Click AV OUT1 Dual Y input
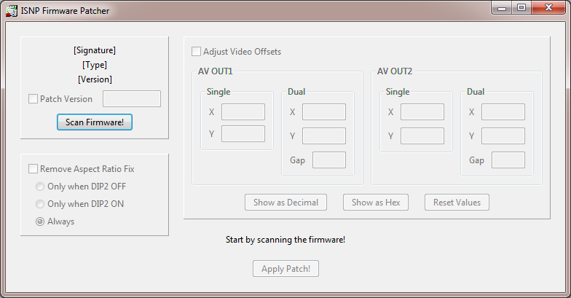The height and width of the screenshot is (298, 571). pos(323,136)
